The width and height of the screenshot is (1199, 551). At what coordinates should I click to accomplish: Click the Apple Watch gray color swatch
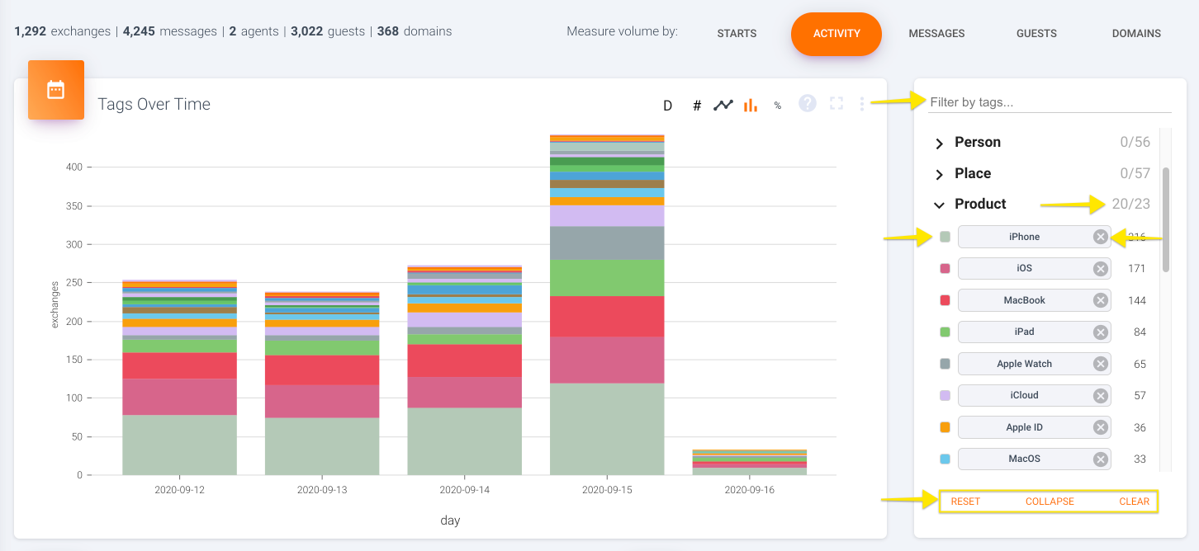[x=945, y=364]
